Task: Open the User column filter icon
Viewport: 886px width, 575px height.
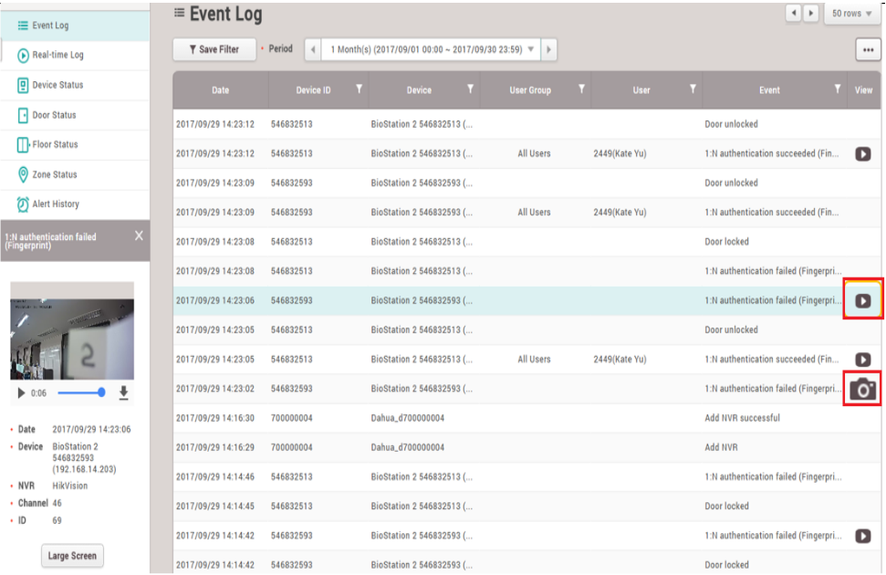Action: tap(693, 89)
